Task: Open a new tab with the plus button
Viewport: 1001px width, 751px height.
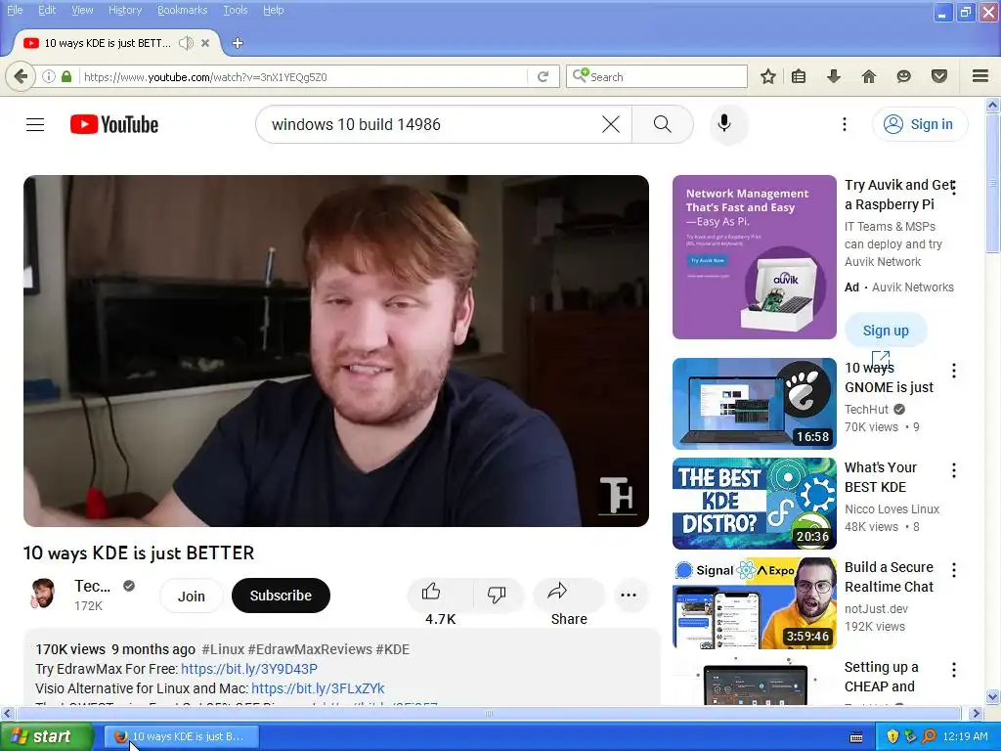Action: coord(238,43)
